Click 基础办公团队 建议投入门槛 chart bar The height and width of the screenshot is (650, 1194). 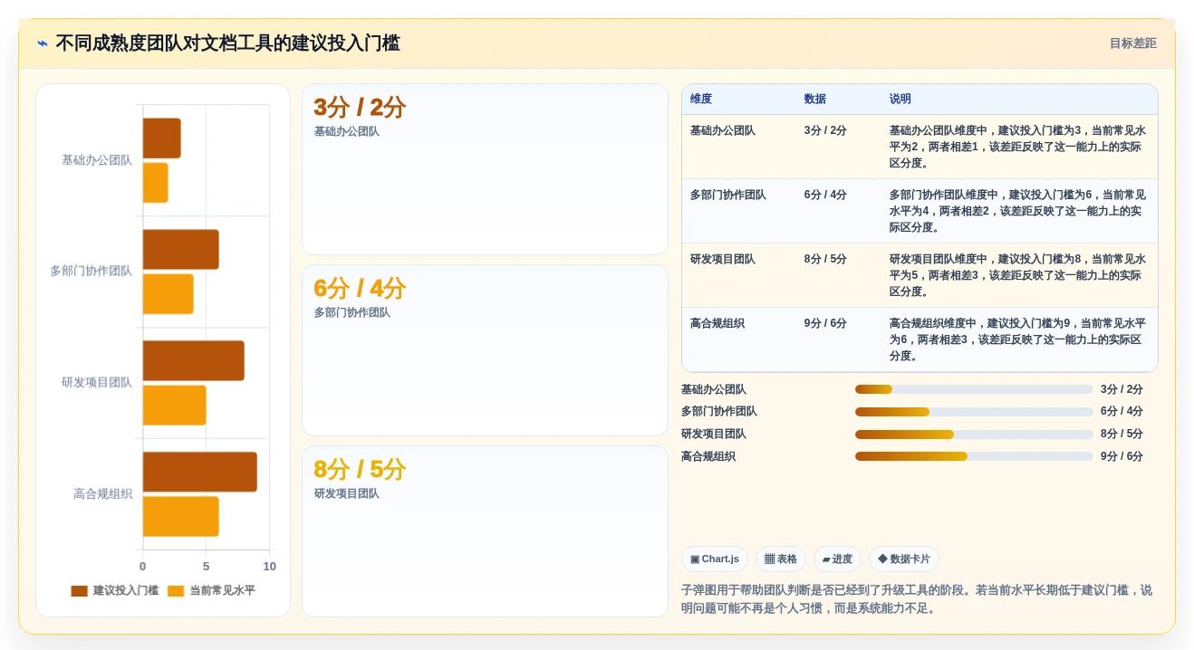tap(162, 138)
